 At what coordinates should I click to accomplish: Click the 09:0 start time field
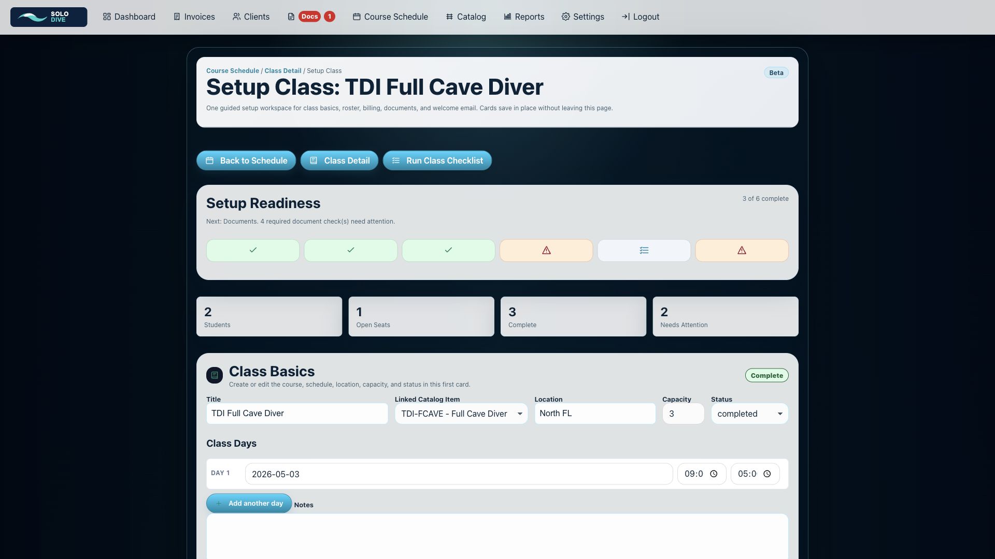(x=702, y=474)
